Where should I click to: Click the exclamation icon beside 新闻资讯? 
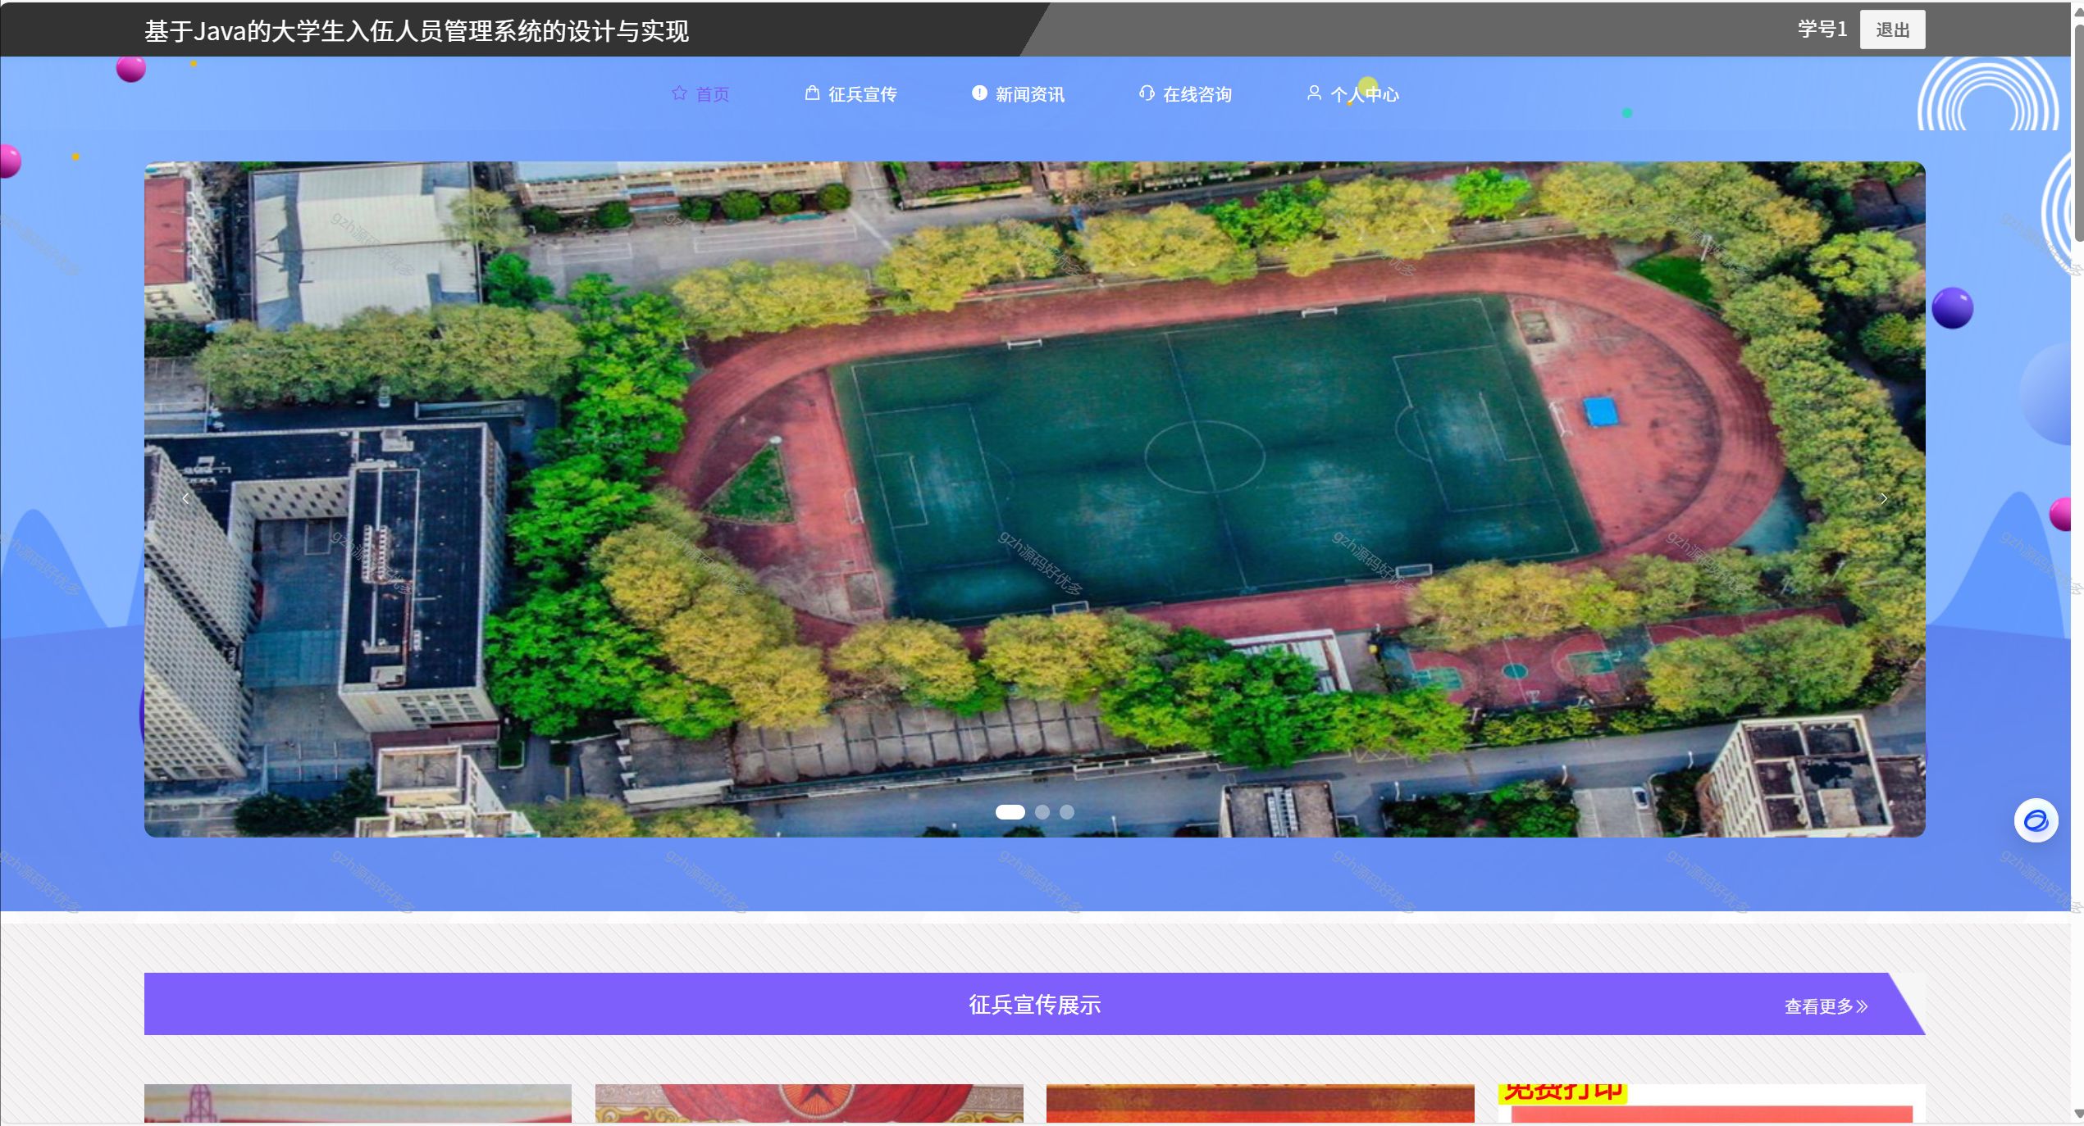pos(979,93)
